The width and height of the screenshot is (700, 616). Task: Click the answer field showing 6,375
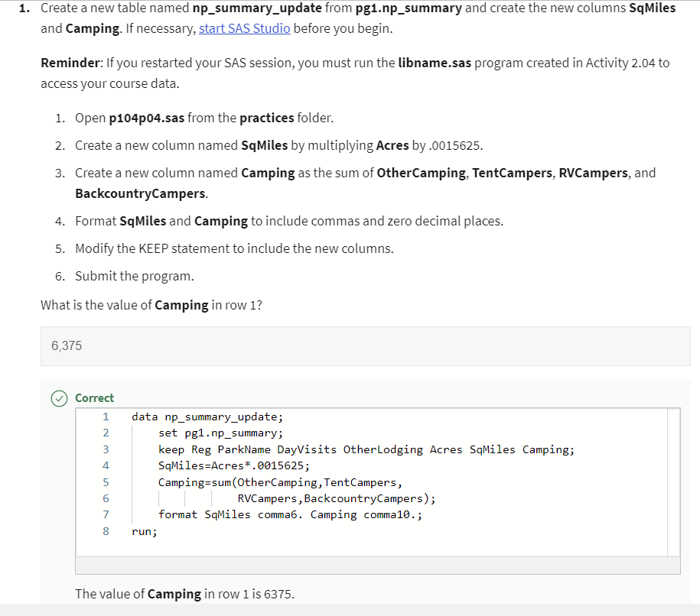(365, 345)
